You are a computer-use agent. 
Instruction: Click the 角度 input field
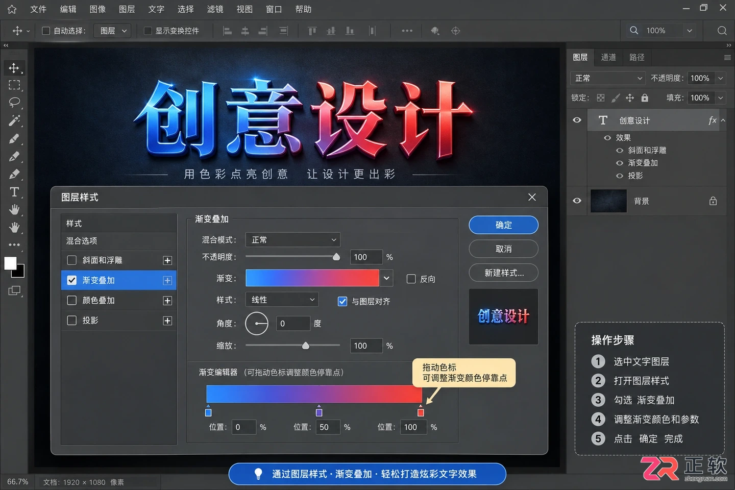tap(293, 324)
